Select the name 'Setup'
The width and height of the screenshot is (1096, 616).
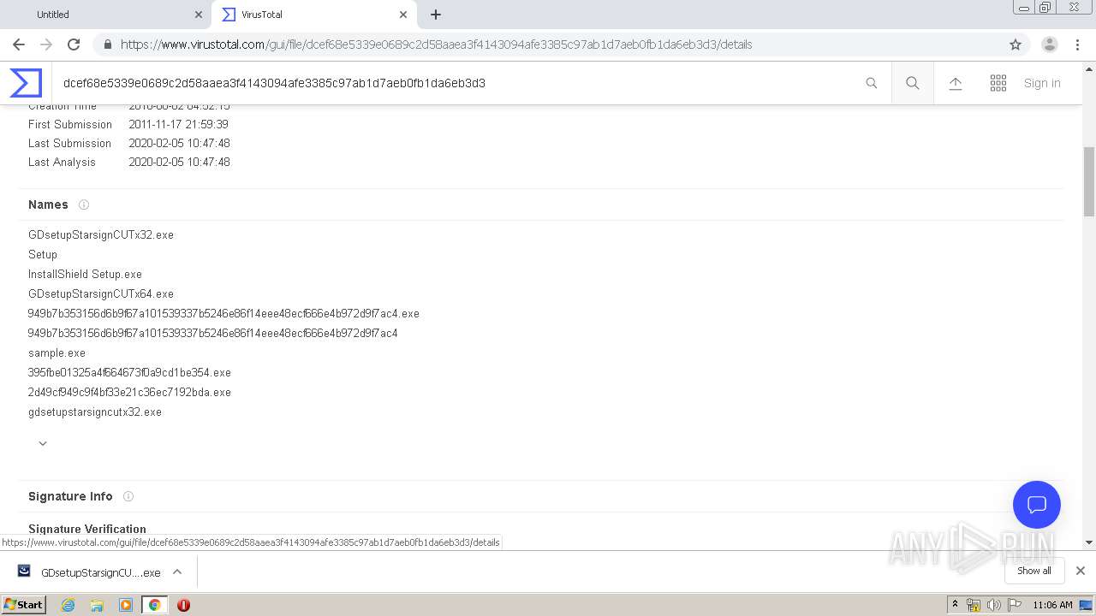(x=43, y=254)
